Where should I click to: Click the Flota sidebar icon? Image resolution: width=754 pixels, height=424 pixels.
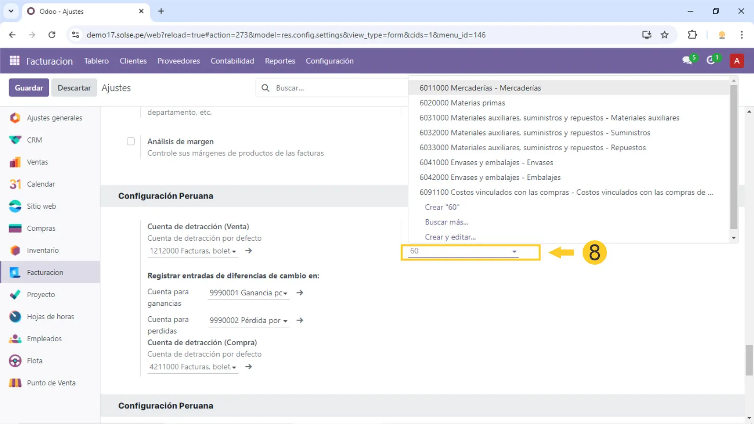[15, 361]
